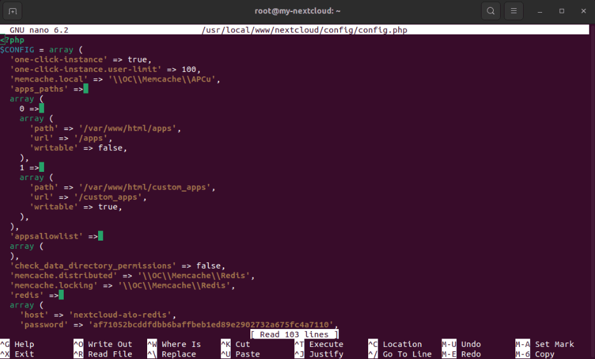This screenshot has height=359, width=595.
Task: Minimize the terminal window
Action: point(540,11)
